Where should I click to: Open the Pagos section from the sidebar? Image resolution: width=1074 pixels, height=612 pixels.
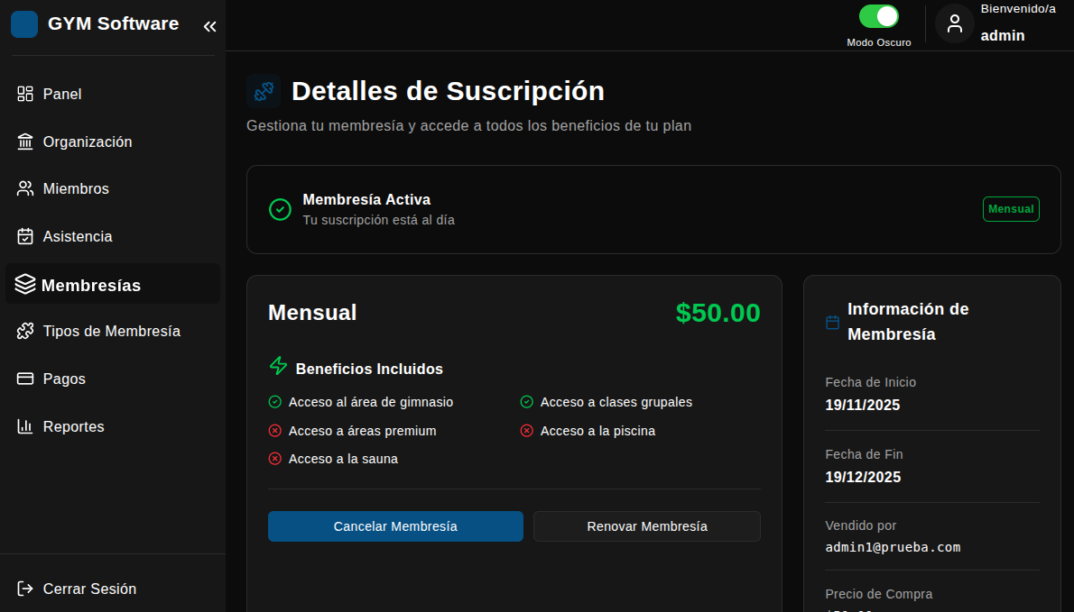coord(63,379)
